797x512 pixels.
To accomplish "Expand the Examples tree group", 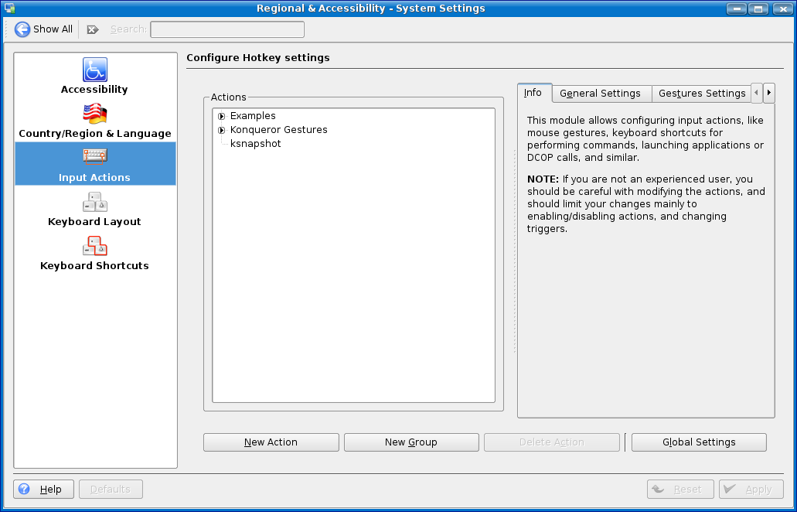I will point(222,116).
